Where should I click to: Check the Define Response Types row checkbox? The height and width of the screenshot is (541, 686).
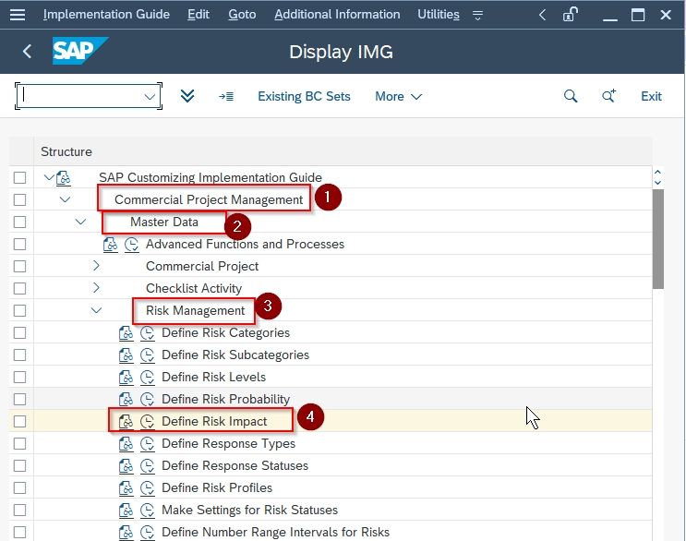(19, 444)
